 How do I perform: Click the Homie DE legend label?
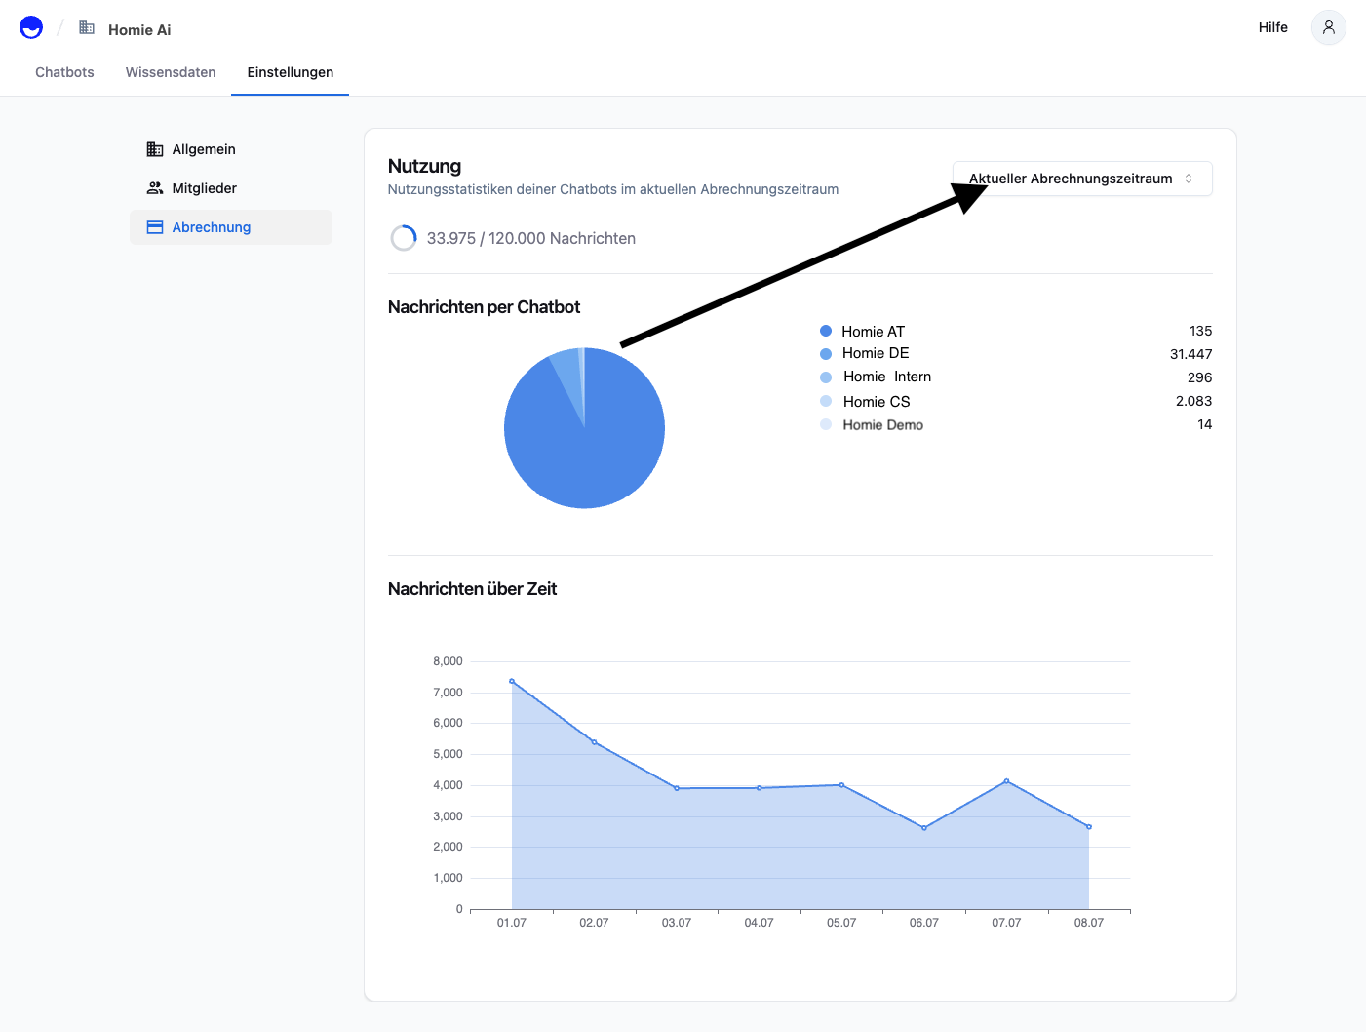point(876,353)
